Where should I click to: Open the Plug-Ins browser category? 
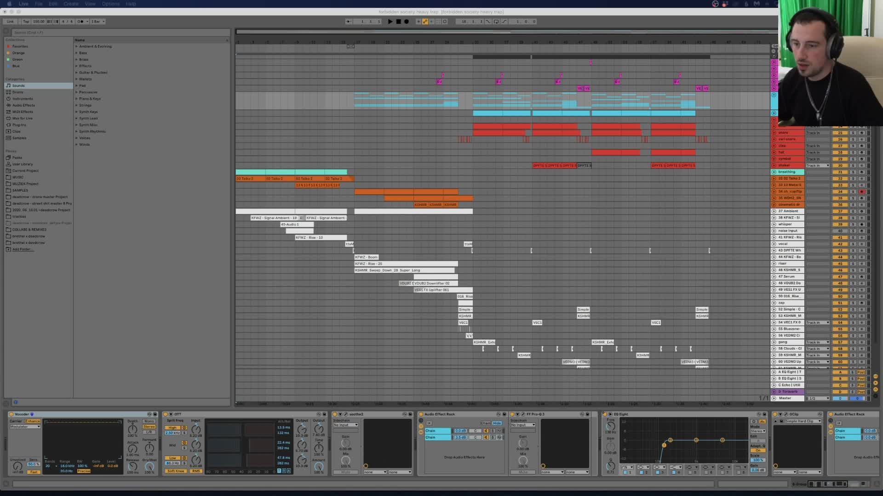(19, 125)
